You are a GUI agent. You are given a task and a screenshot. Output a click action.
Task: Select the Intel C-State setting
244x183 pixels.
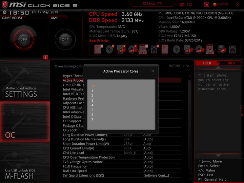(72, 117)
